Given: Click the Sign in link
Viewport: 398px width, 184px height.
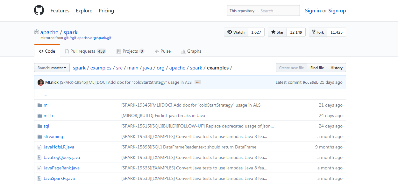Looking at the screenshot, I should click(313, 10).
